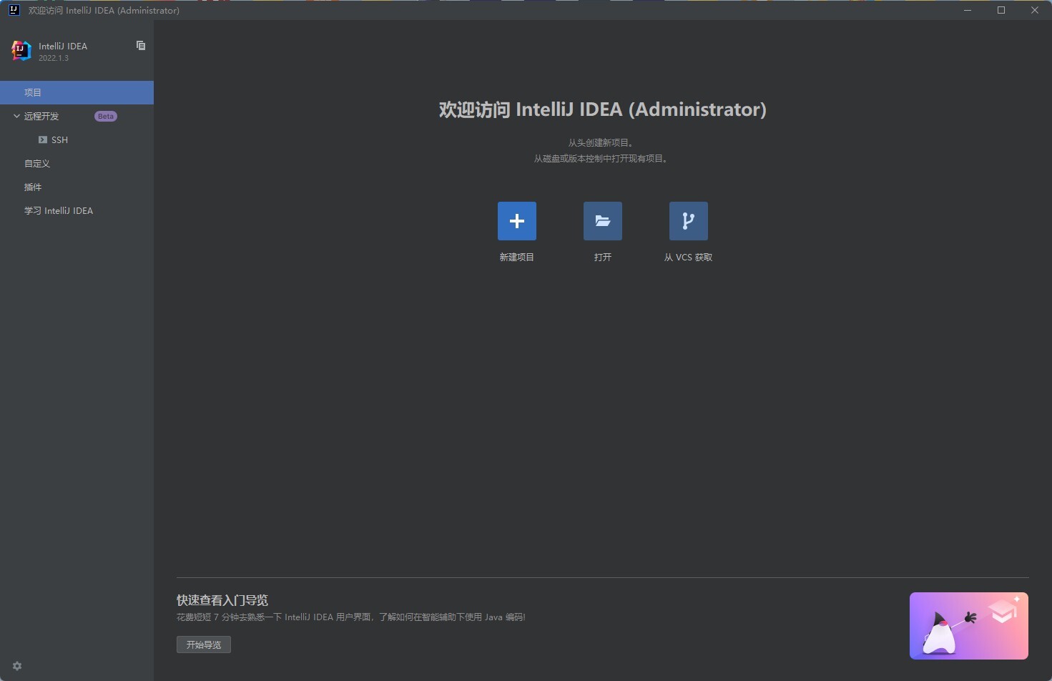This screenshot has height=681, width=1052.
Task: Click the 新建项目 label
Action: point(517,258)
